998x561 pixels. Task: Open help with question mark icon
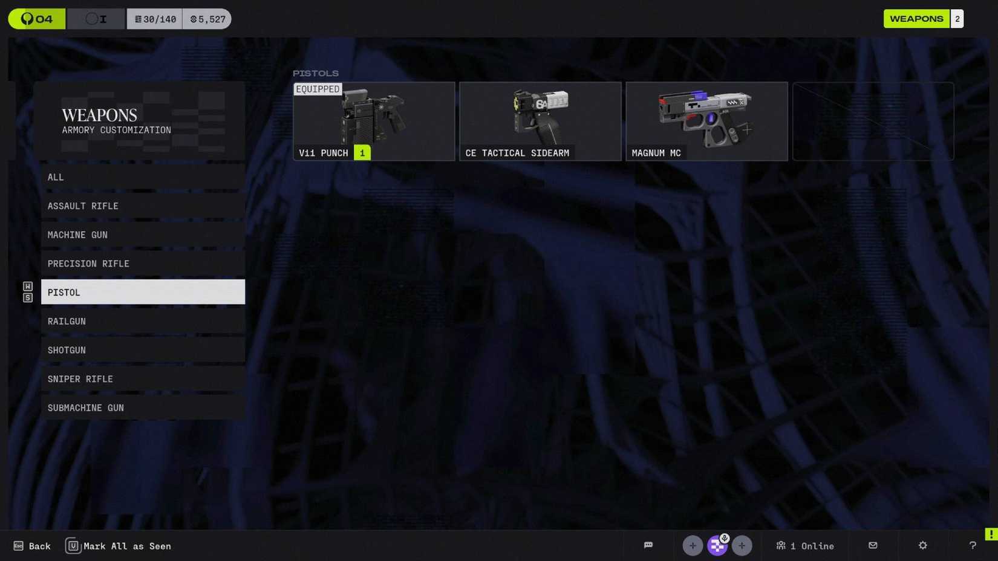click(973, 545)
